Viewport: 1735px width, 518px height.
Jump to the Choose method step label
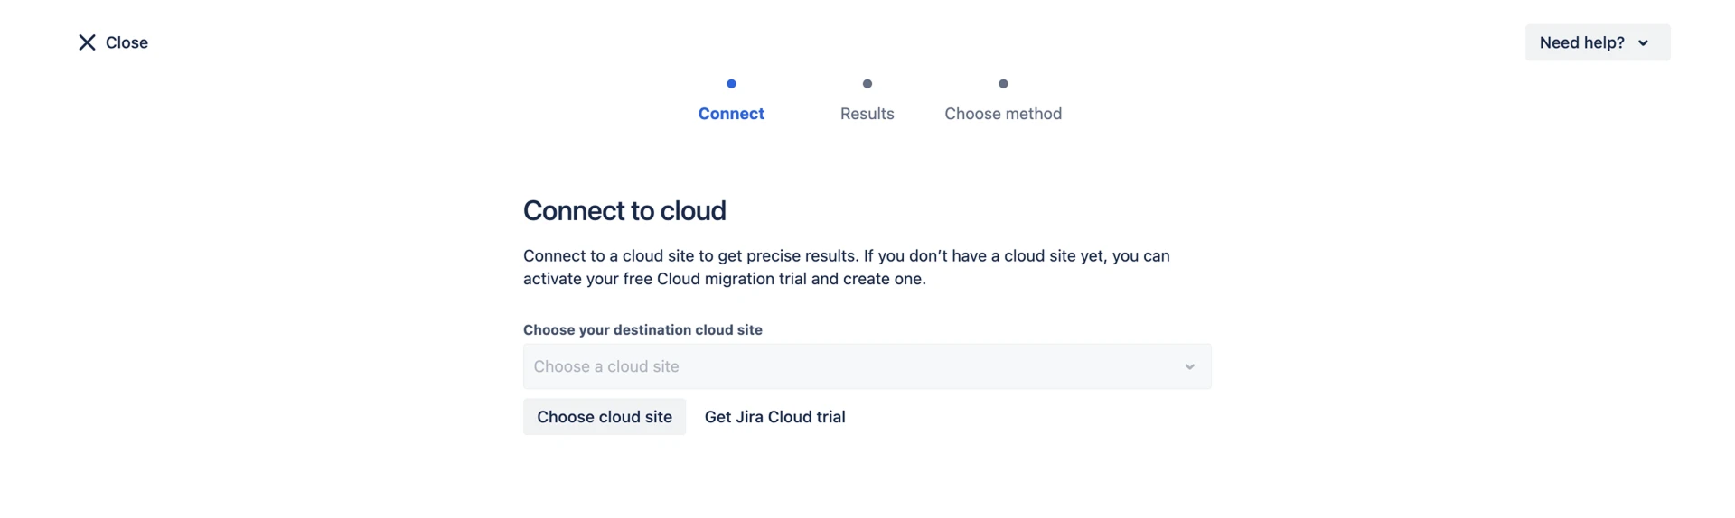[x=1003, y=114]
